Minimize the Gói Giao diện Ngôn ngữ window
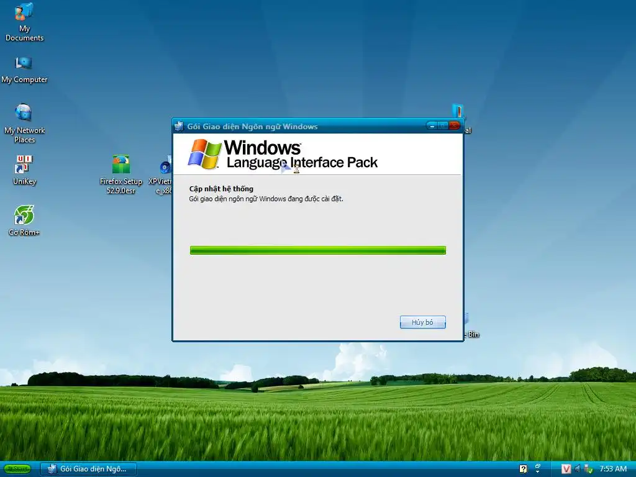 [x=432, y=126]
